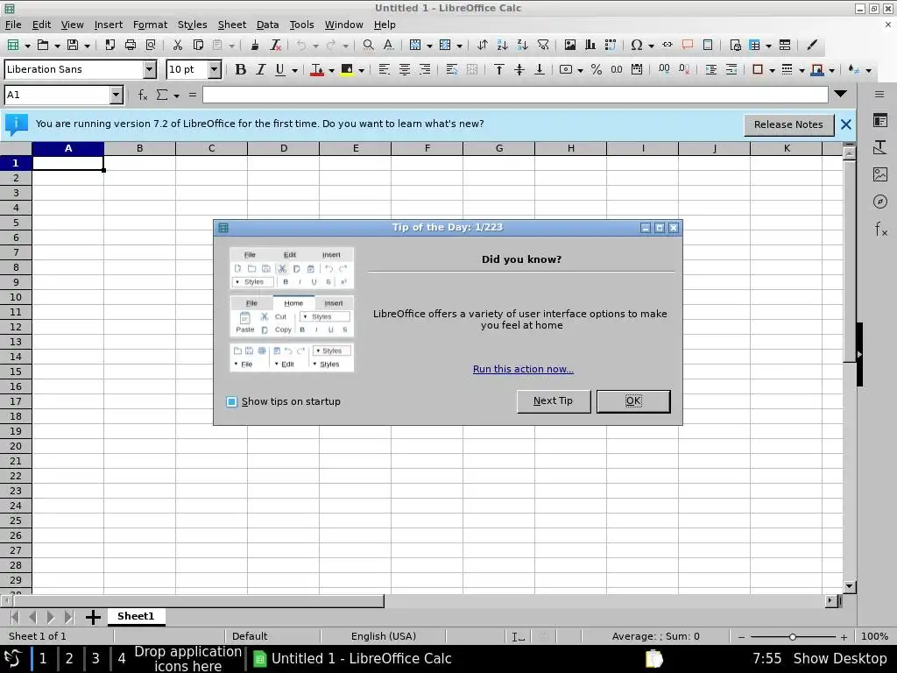Switch to workspace 2 in taskbar

click(69, 659)
